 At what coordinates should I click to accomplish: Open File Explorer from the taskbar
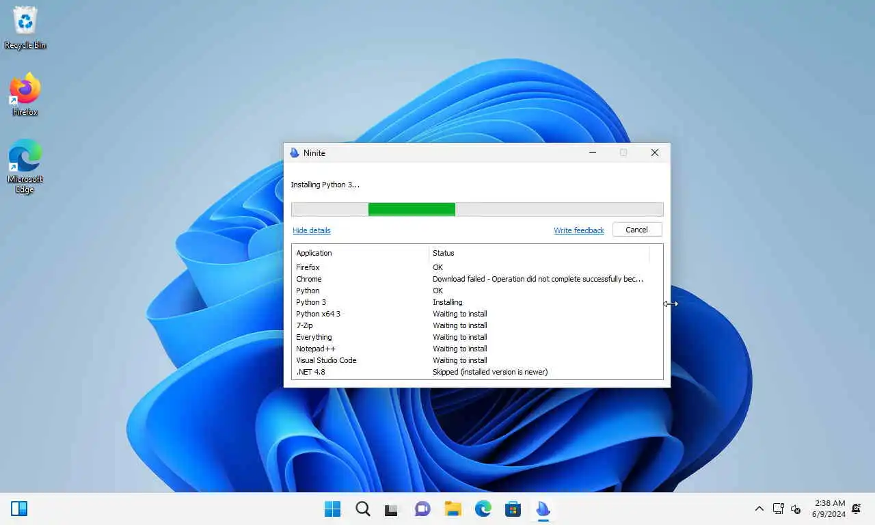(x=453, y=509)
